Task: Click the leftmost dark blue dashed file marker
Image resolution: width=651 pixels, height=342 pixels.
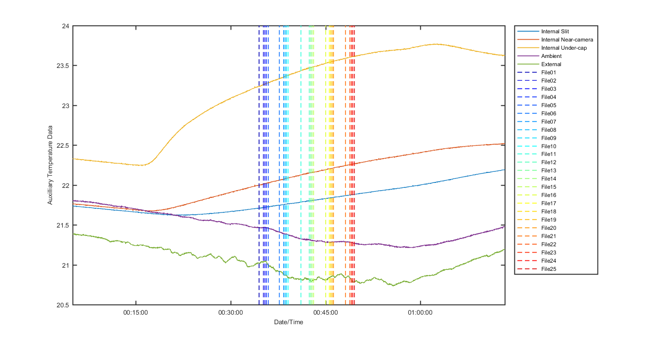Action: [x=259, y=165]
